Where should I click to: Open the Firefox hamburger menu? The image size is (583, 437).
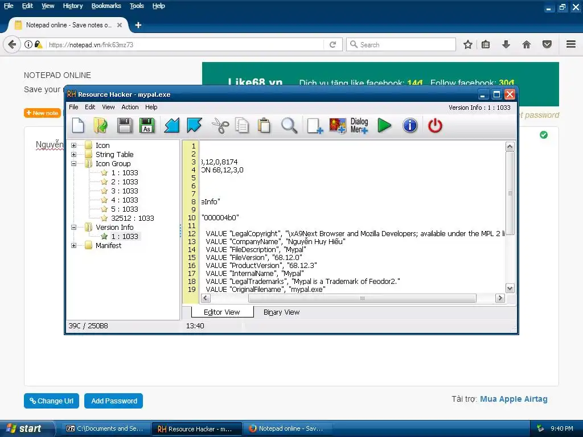[x=571, y=44]
